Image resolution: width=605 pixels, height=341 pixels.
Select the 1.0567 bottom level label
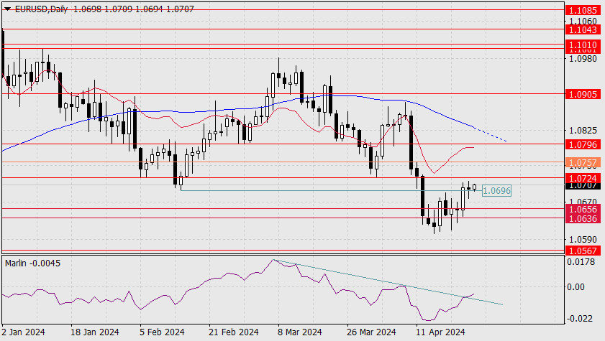coord(583,251)
